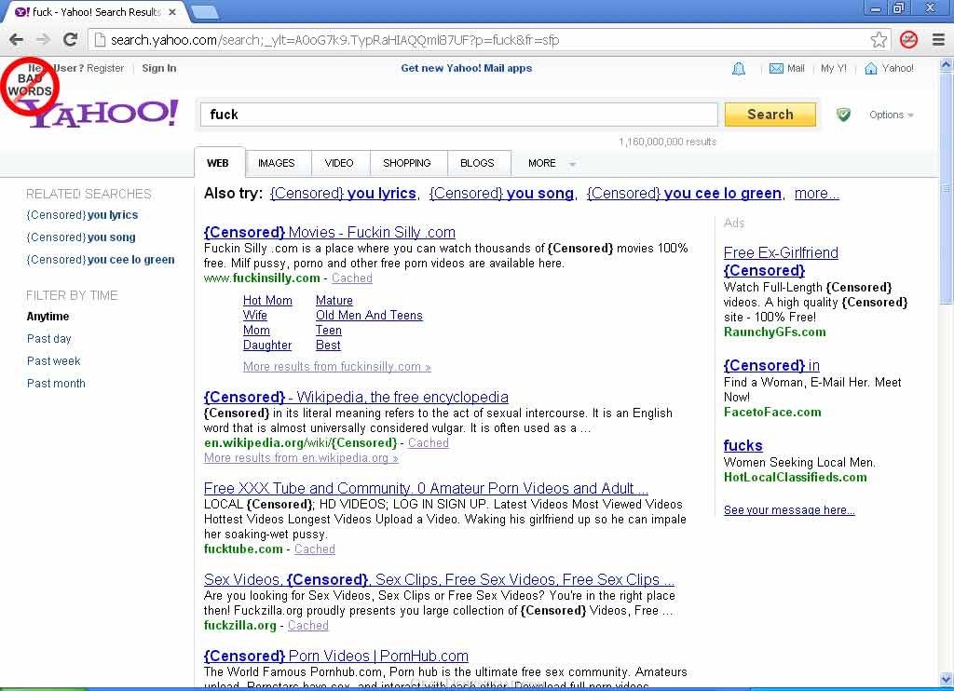Click the notification bell icon
The width and height of the screenshot is (954, 691).
click(738, 68)
